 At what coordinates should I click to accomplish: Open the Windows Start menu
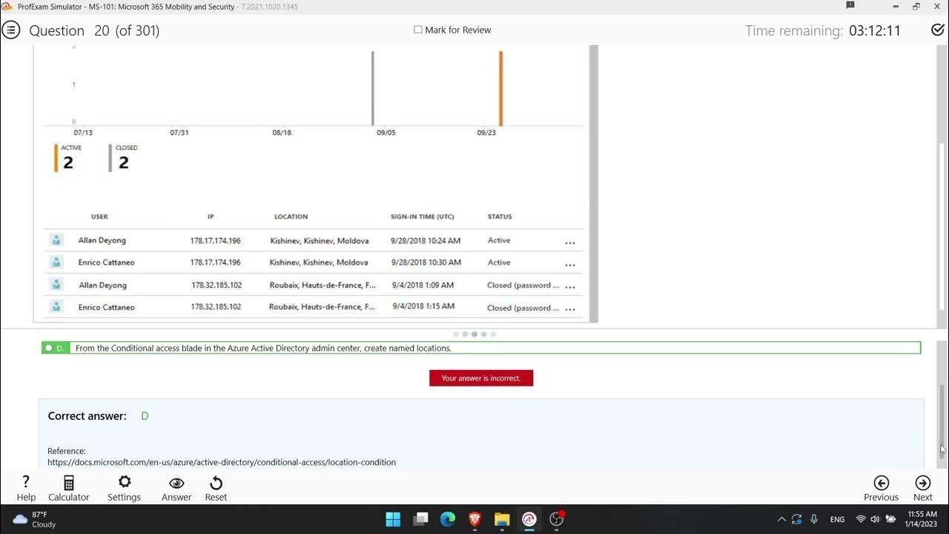[393, 519]
